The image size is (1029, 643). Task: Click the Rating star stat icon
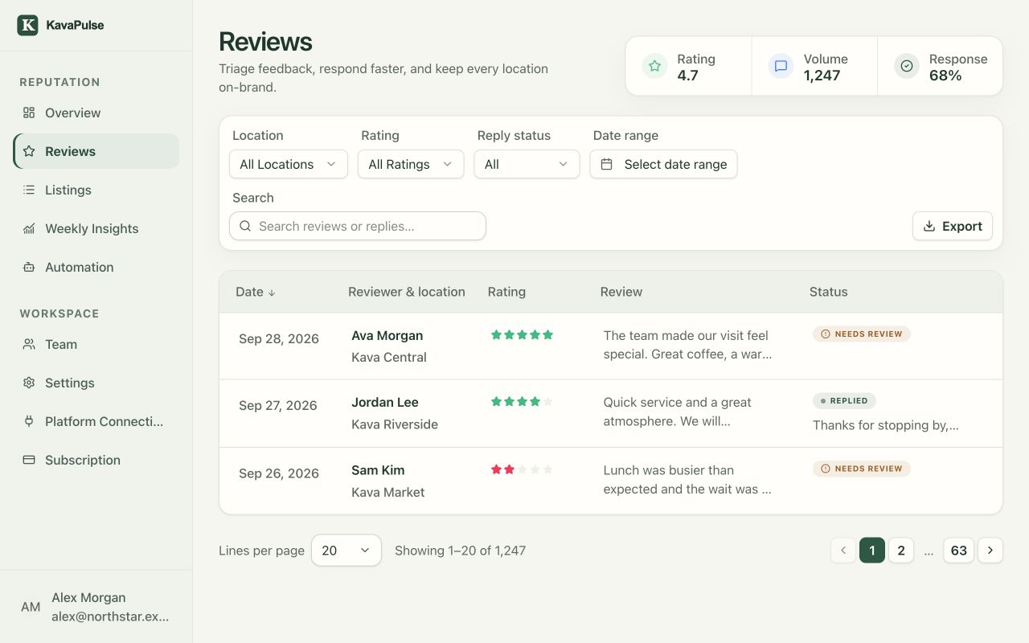[x=654, y=66]
